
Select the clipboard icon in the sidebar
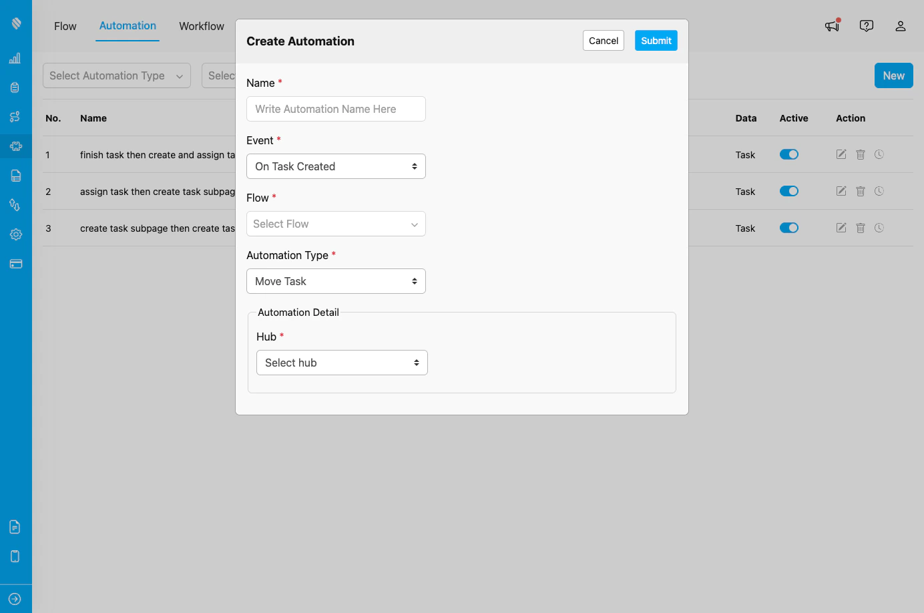click(x=15, y=87)
